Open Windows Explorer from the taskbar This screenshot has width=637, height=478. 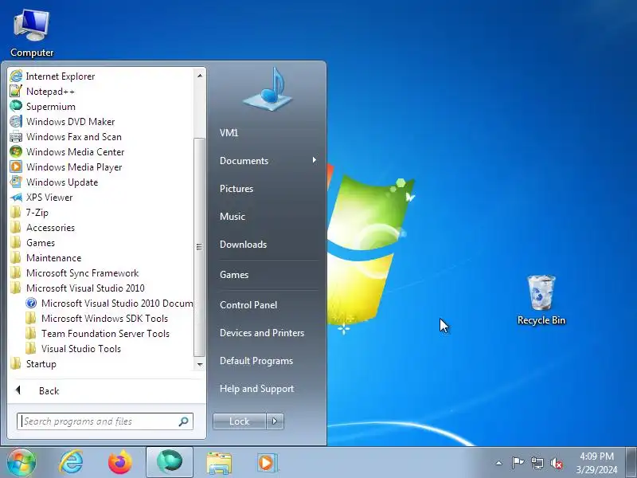pos(219,463)
